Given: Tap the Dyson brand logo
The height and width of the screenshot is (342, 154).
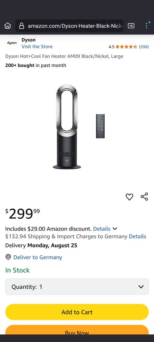Looking at the screenshot, I should [x=12, y=43].
